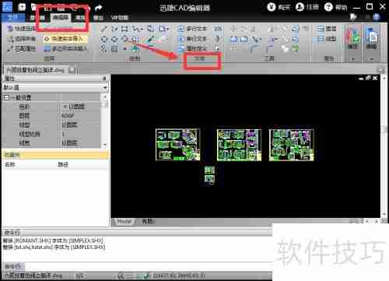Click the ROMANT.SHX replacement log line
The height and width of the screenshot is (281, 389).
[x=53, y=241]
